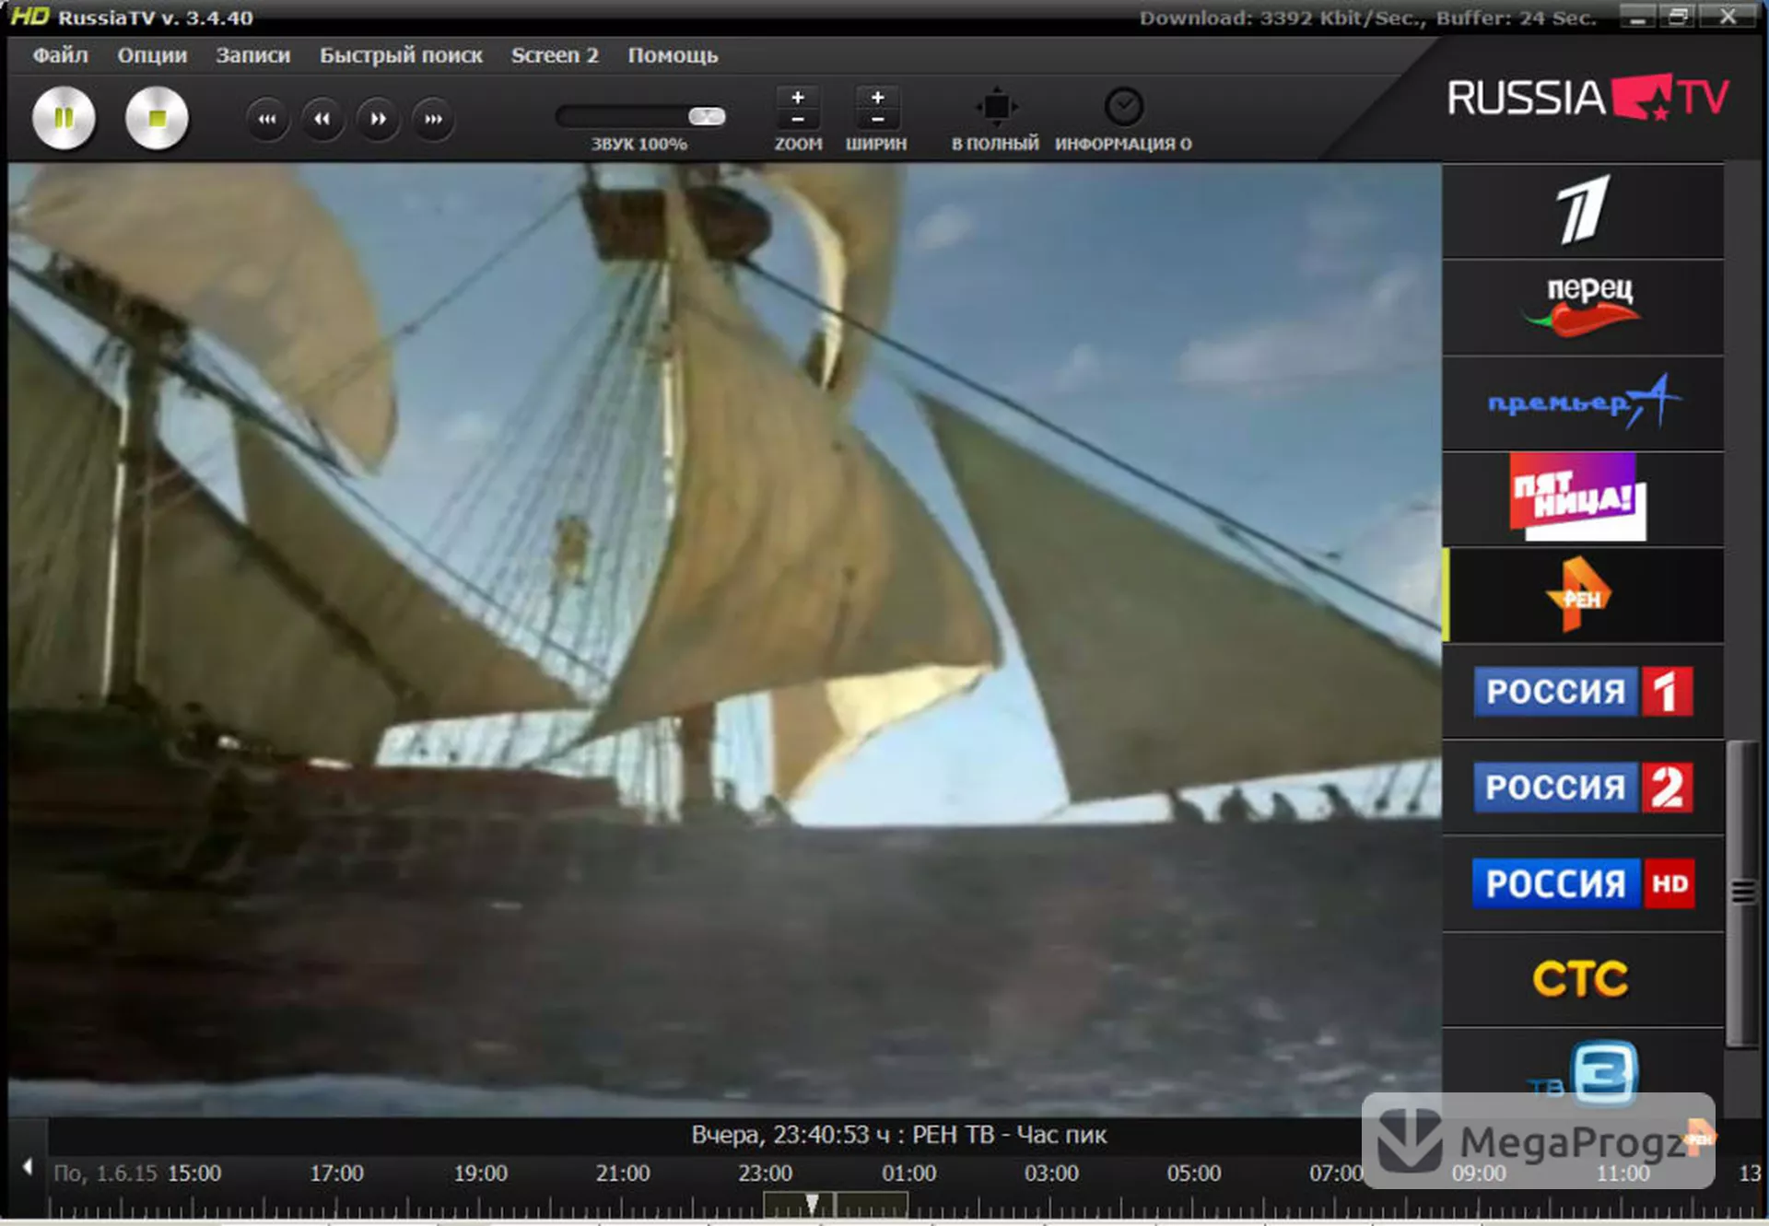Click the 03:00 mark on the timeline

1051,1173
